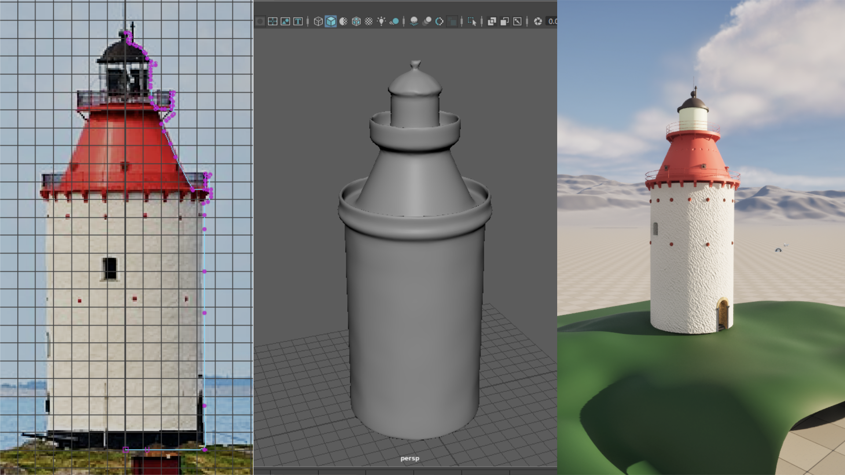Select the curve start point at lighthouse base
The image size is (845, 475).
tap(126, 449)
